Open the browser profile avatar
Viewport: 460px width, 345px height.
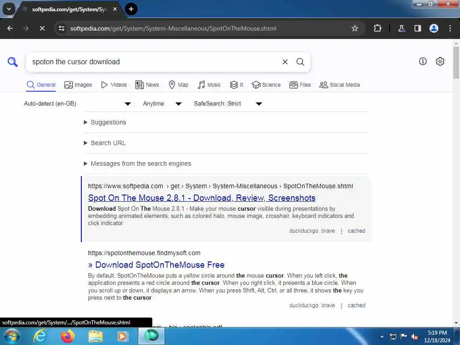tap(434, 28)
